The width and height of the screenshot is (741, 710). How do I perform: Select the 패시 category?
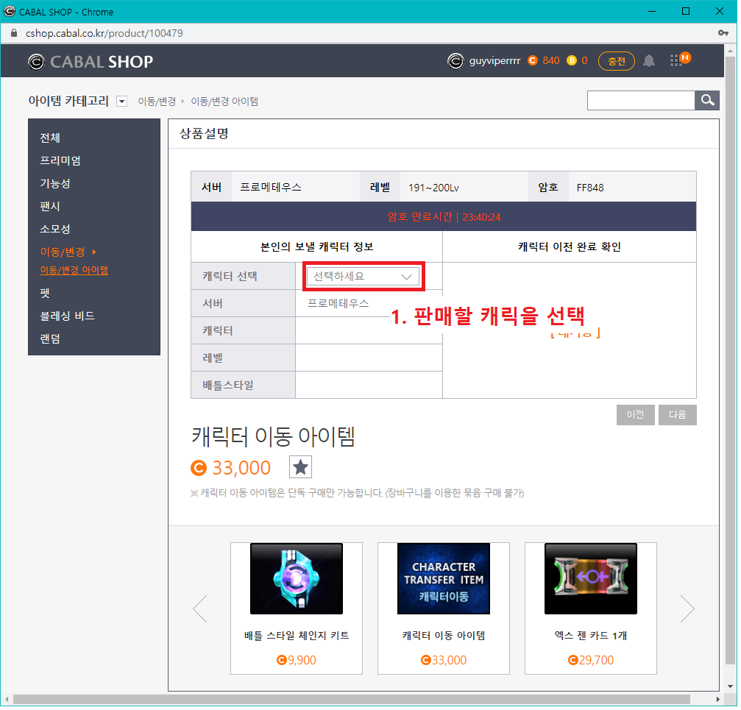50,207
